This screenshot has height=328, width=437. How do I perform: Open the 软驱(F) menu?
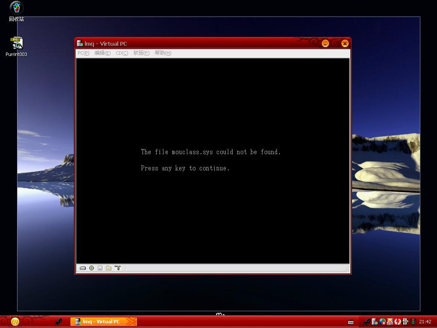click(x=141, y=53)
